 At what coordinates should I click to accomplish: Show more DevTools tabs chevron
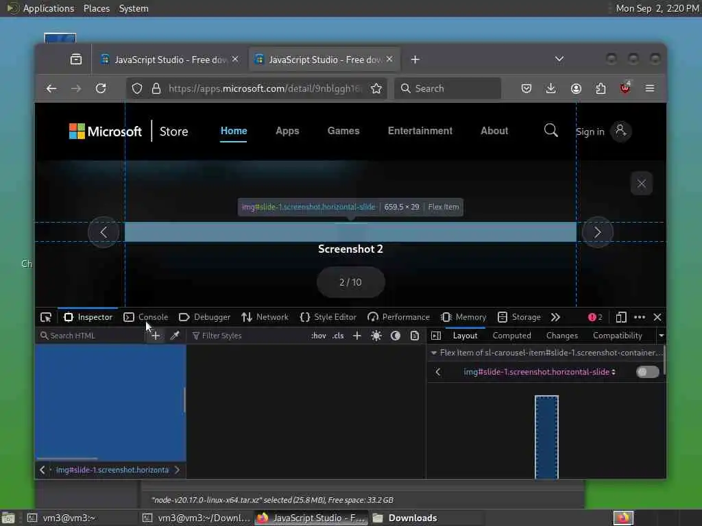tap(555, 317)
